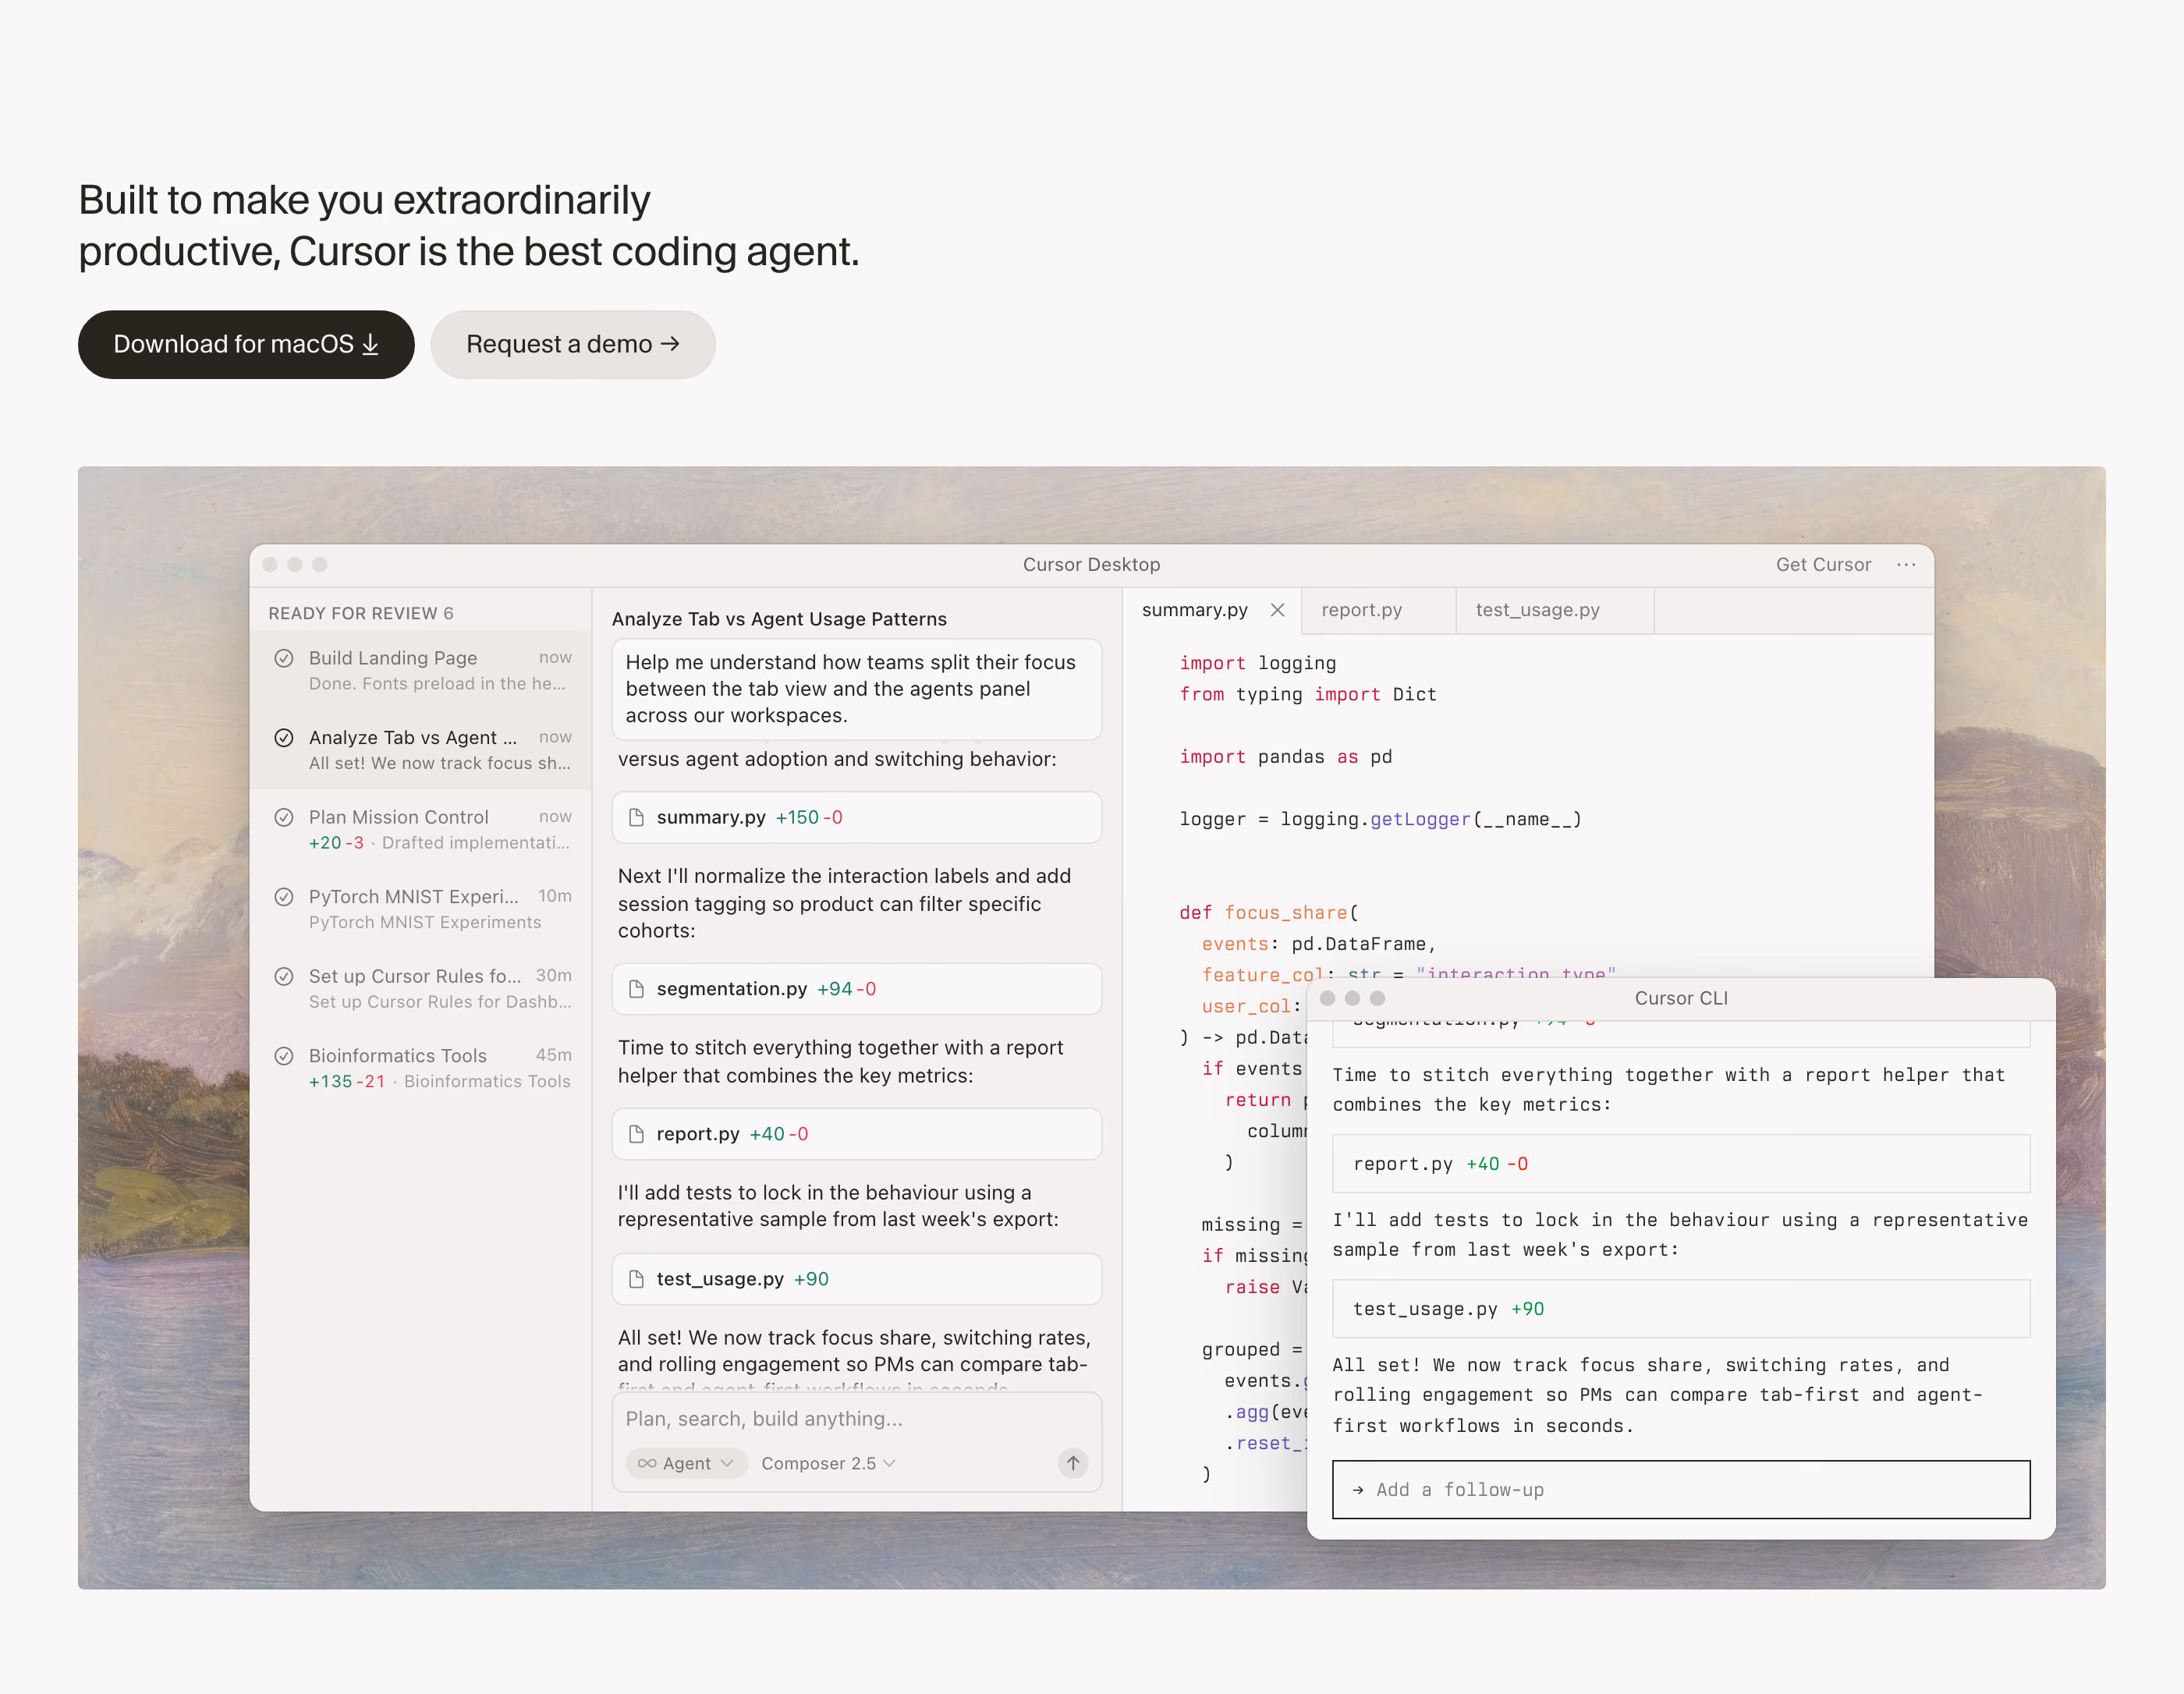Select the Analyze Tab vs Agent task
Viewport: 2184px width, 1694px height.
421,750
